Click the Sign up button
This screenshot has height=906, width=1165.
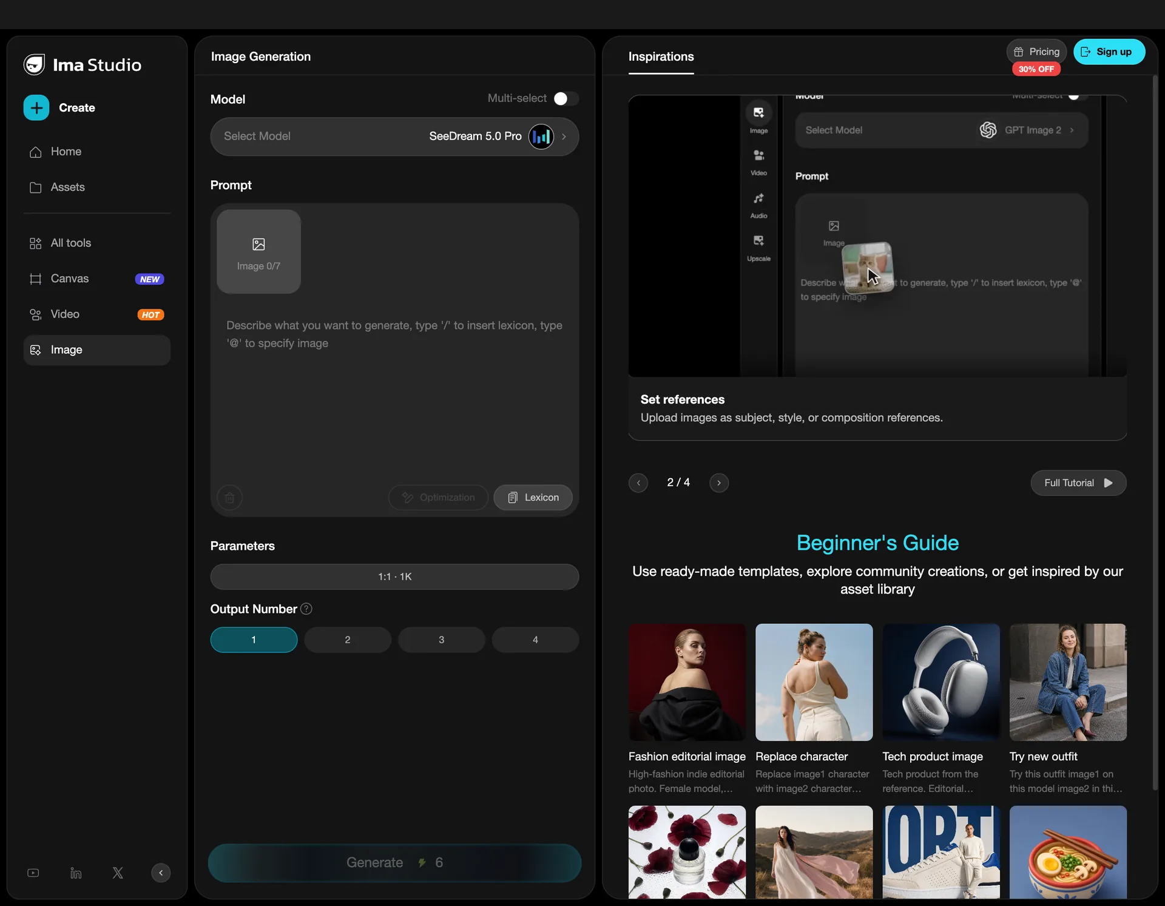pyautogui.click(x=1109, y=52)
